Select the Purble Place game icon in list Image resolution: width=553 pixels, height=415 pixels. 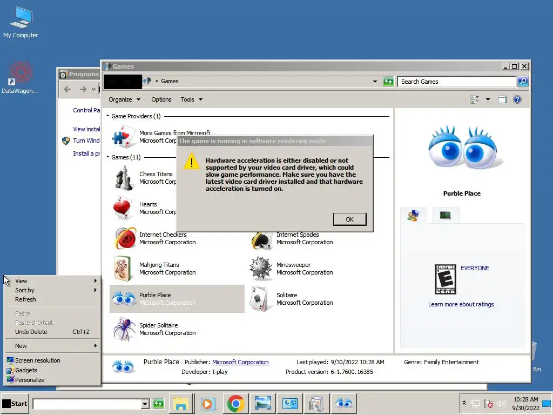tap(124, 298)
